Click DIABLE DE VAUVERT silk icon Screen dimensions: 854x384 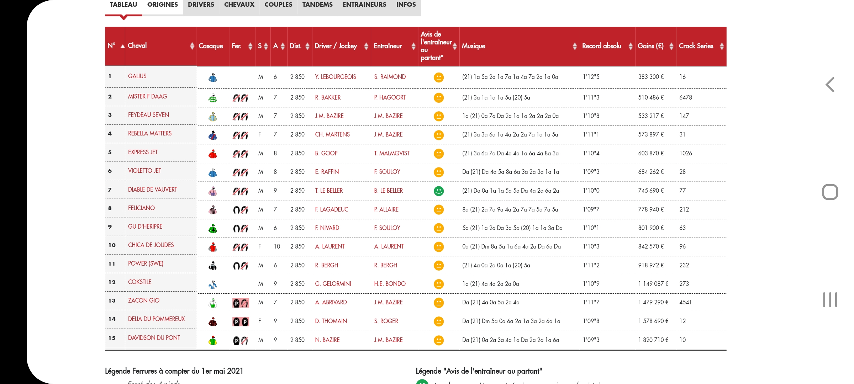pos(213,191)
